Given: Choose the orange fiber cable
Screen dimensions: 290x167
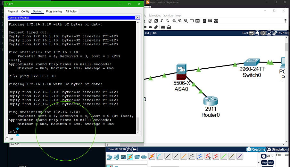Looking at the screenshot, I should click(x=184, y=156).
